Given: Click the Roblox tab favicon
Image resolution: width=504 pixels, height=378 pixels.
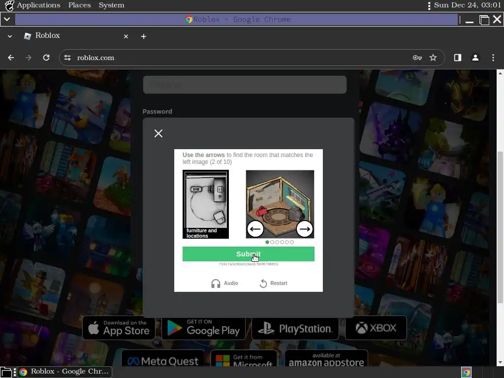Looking at the screenshot, I should [28, 36].
